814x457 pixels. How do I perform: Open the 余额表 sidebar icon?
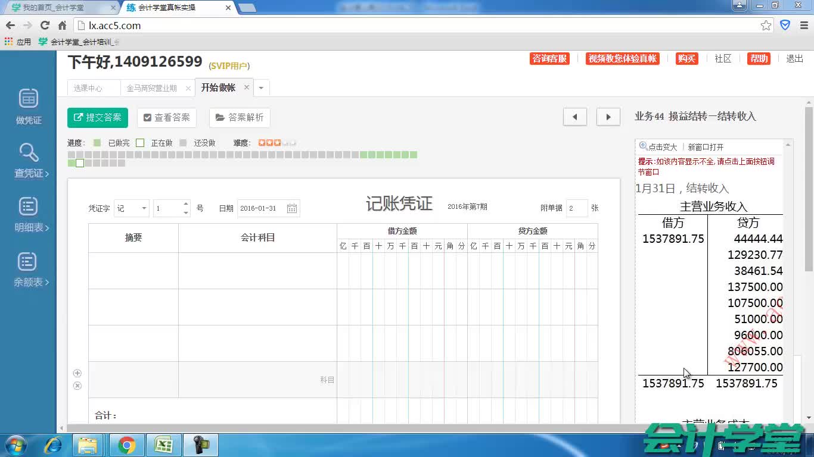[28, 261]
